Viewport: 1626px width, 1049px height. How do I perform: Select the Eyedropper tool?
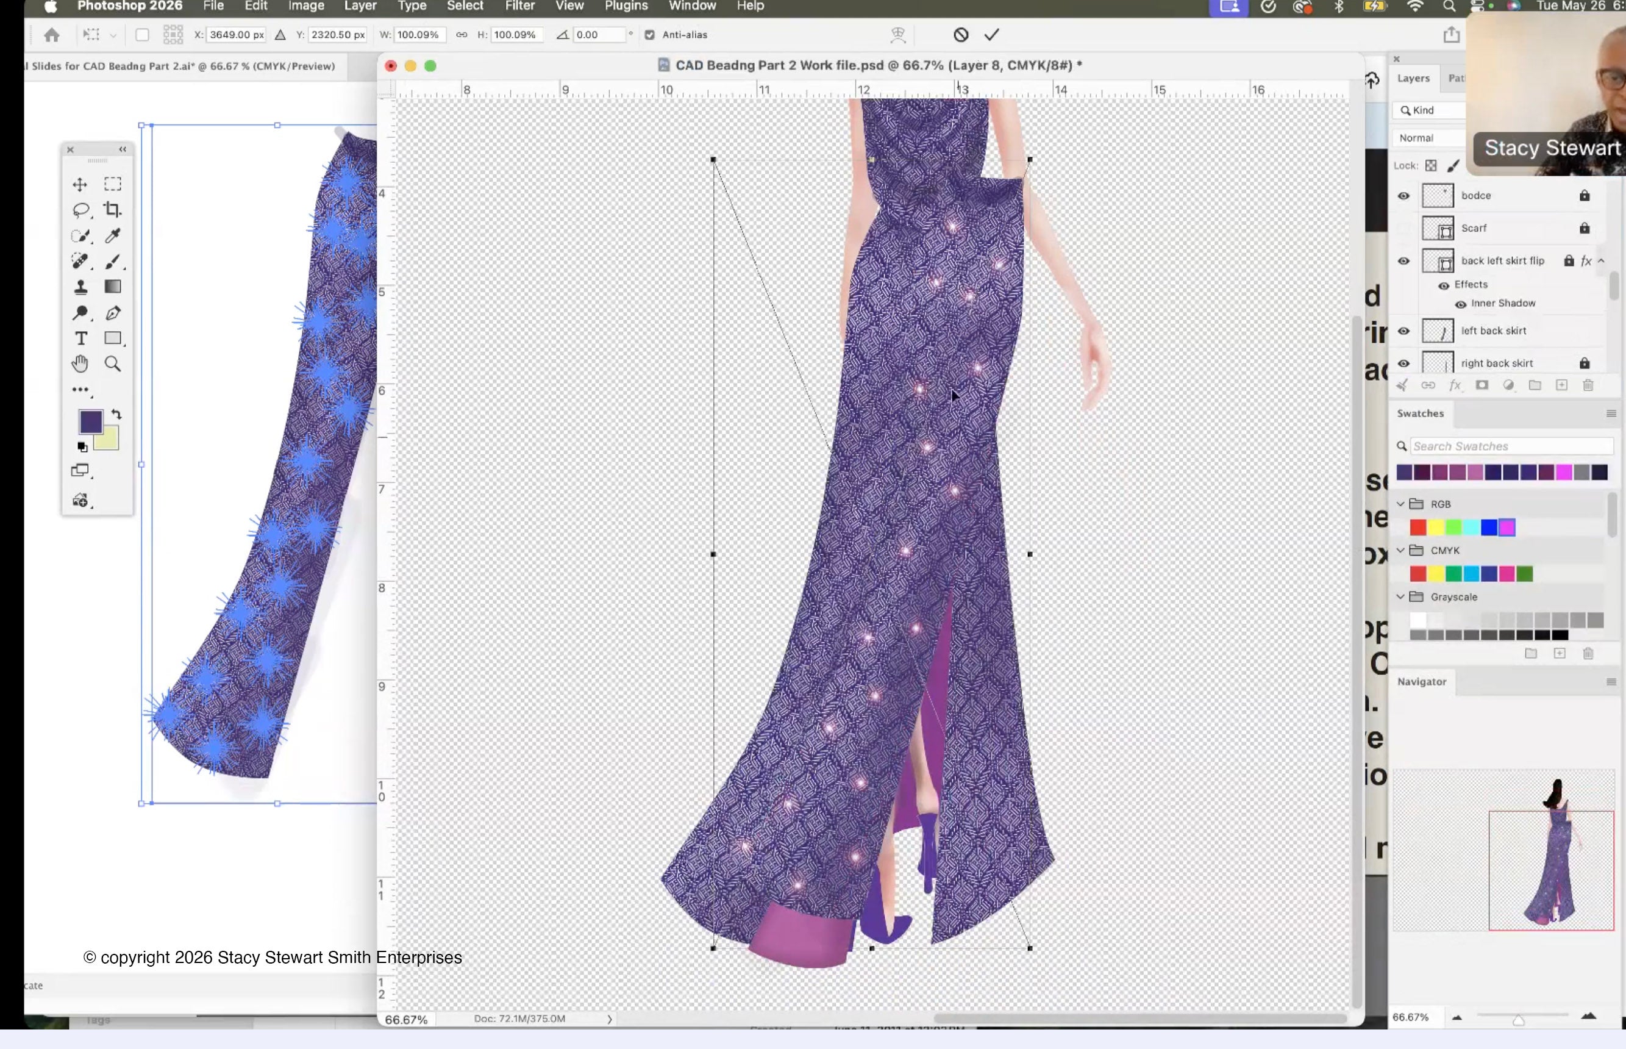pyautogui.click(x=113, y=235)
